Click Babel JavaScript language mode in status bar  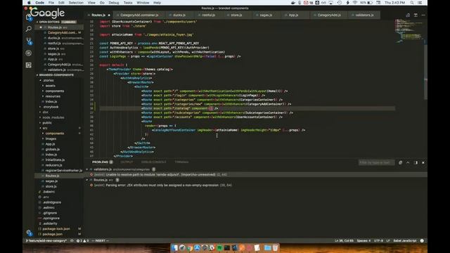(x=405, y=240)
